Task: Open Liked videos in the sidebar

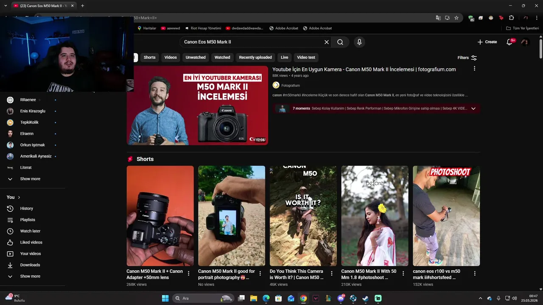Action: click(x=31, y=242)
